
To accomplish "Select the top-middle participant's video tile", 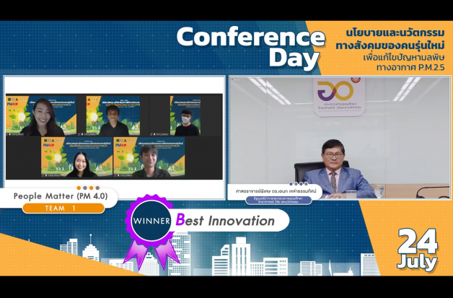I will click(113, 115).
